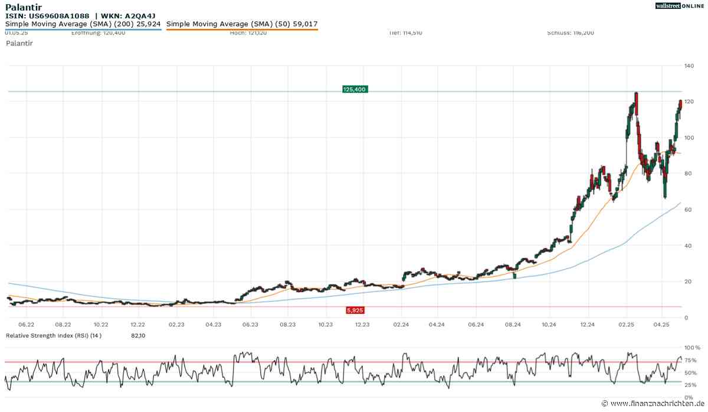
Task: Click the Eröffnung 120,400 value
Action: coord(98,33)
